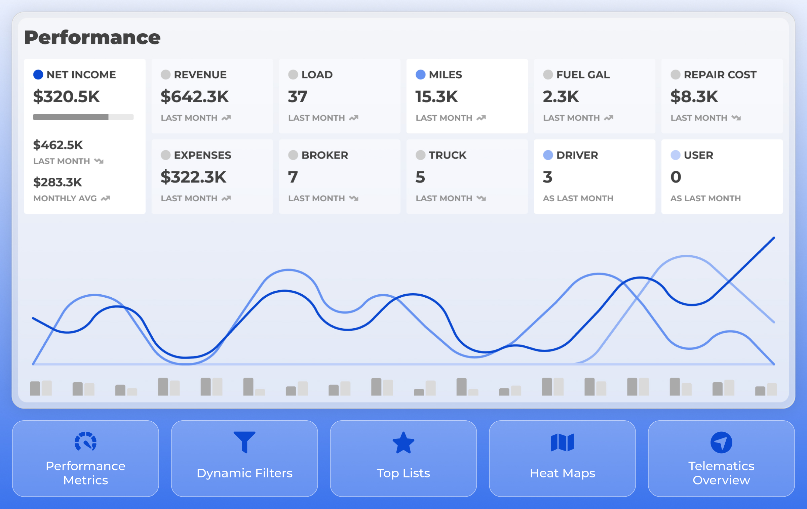Image resolution: width=807 pixels, height=509 pixels.
Task: Enable the Expenses series indicator dot
Action: (x=165, y=155)
